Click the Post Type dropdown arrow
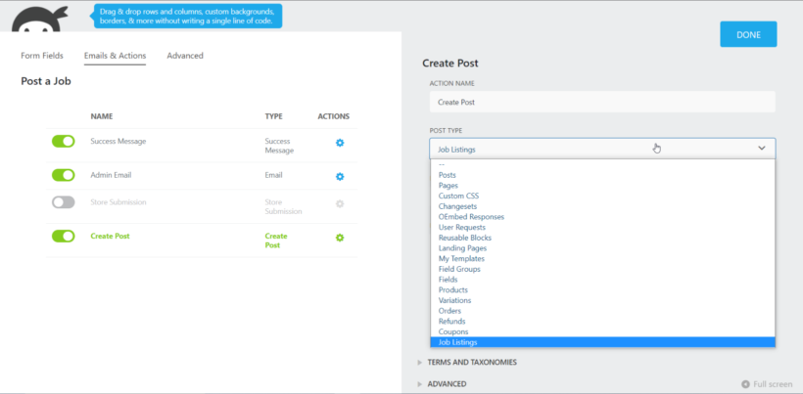The height and width of the screenshot is (394, 803). tap(762, 149)
